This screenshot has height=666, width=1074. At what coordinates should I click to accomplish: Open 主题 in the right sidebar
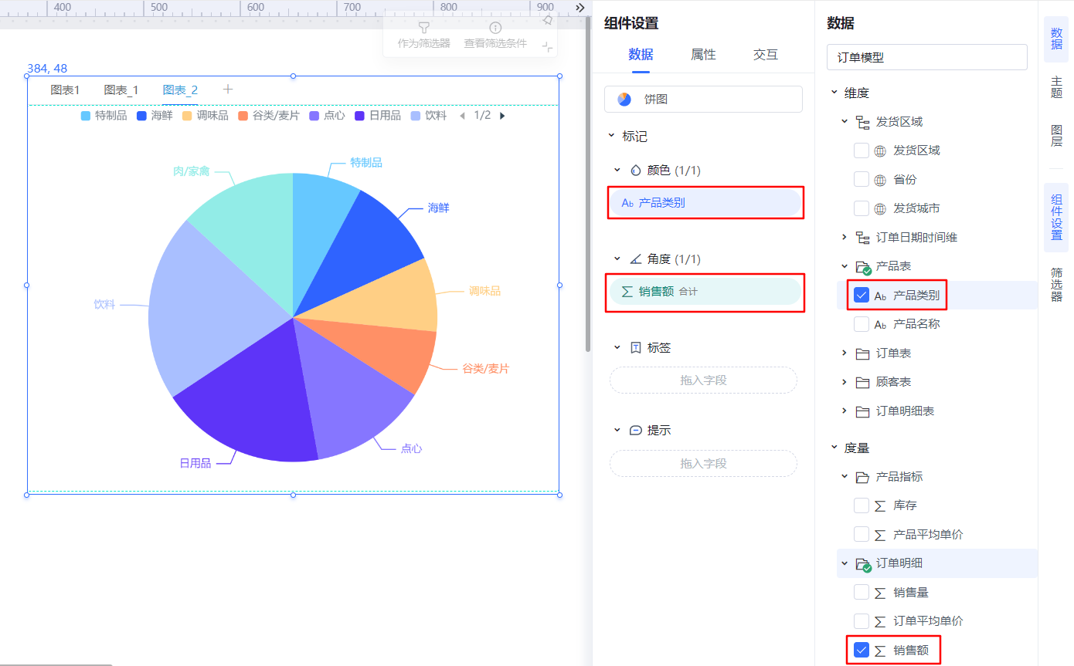[x=1056, y=87]
